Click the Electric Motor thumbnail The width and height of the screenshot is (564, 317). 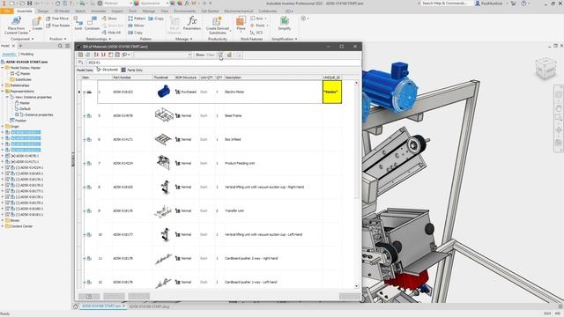164,92
